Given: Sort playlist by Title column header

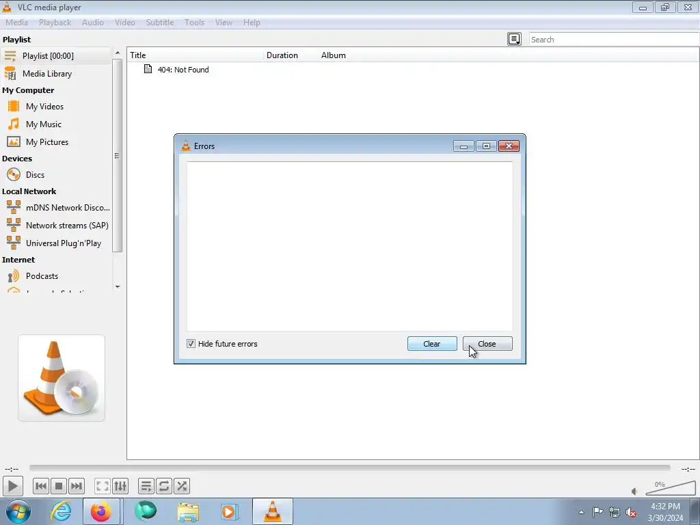Looking at the screenshot, I should pyautogui.click(x=196, y=55).
